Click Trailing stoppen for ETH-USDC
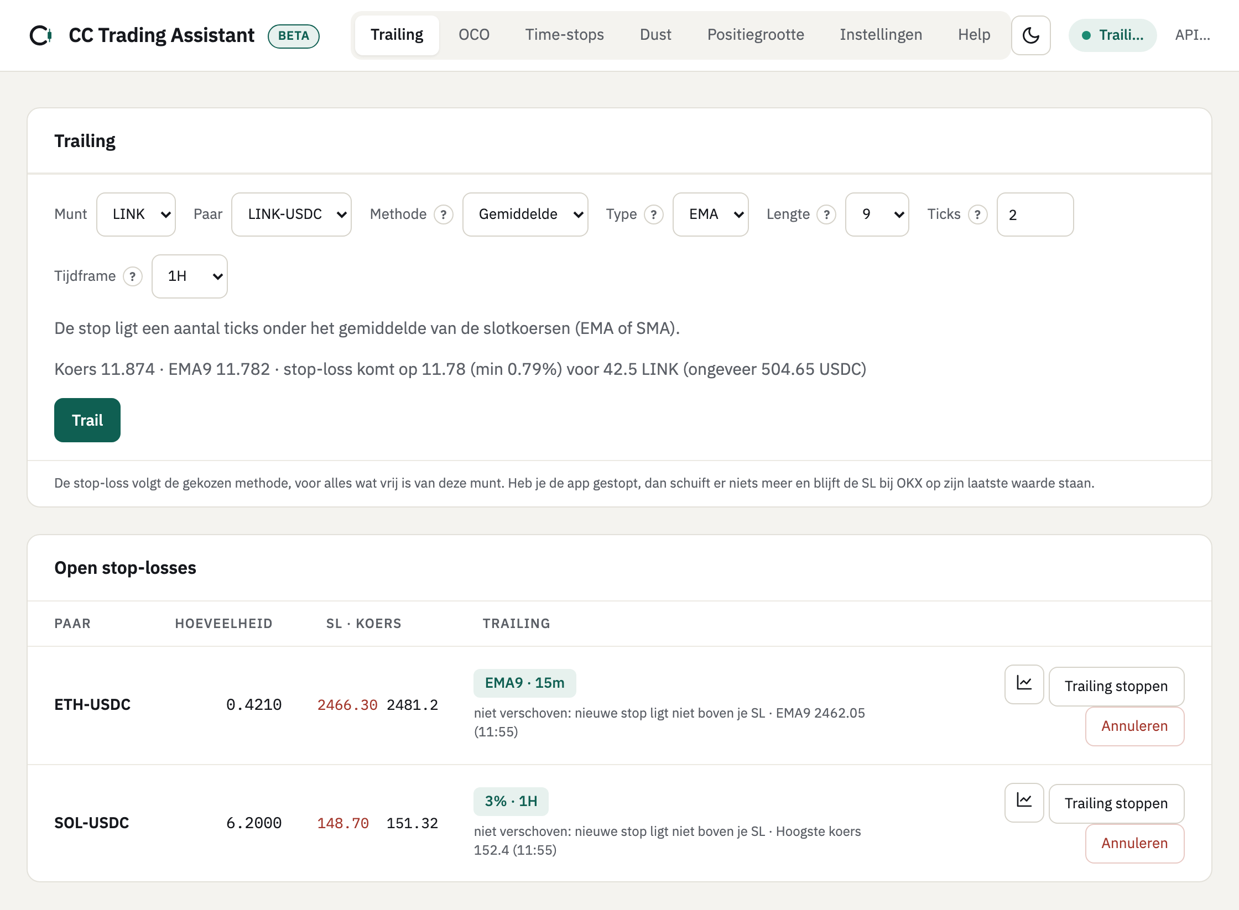1239x910 pixels. click(x=1116, y=686)
